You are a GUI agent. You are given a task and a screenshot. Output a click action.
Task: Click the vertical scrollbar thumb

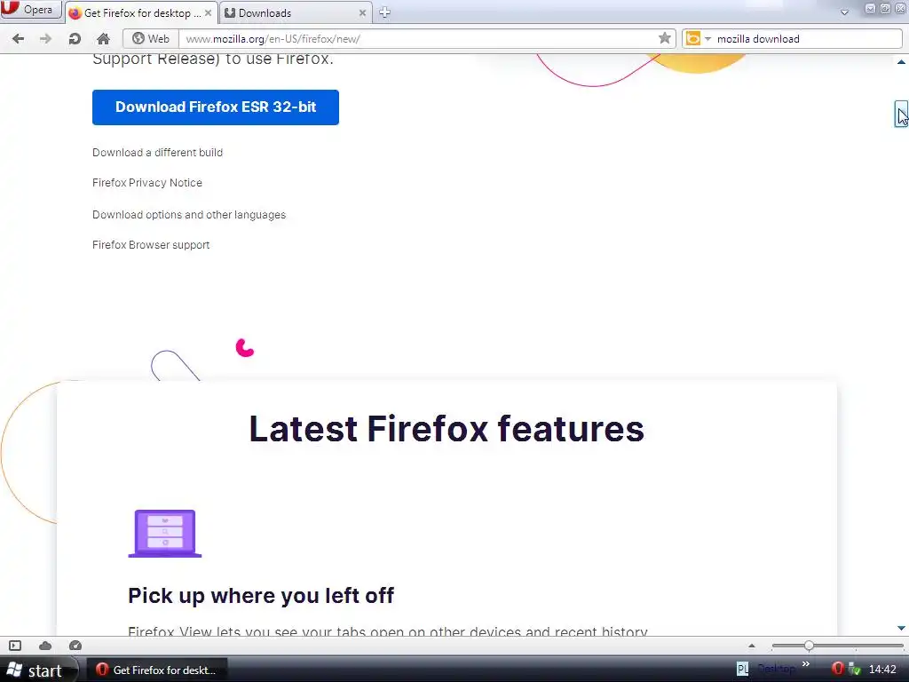click(x=901, y=114)
